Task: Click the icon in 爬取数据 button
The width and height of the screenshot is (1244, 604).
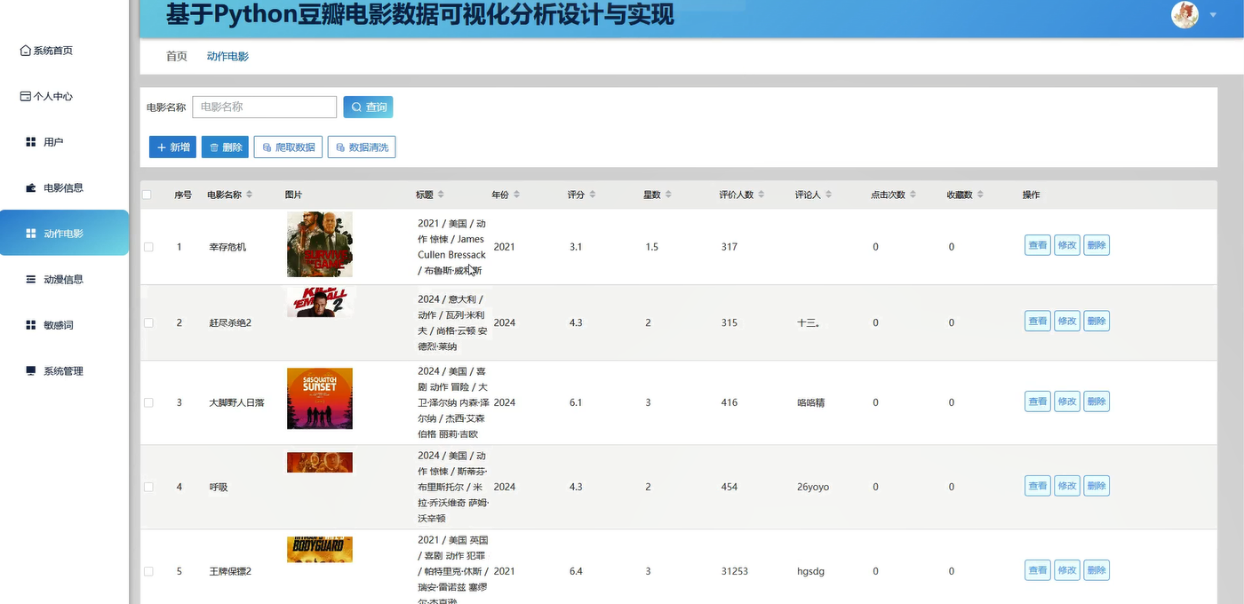Action: tap(267, 147)
